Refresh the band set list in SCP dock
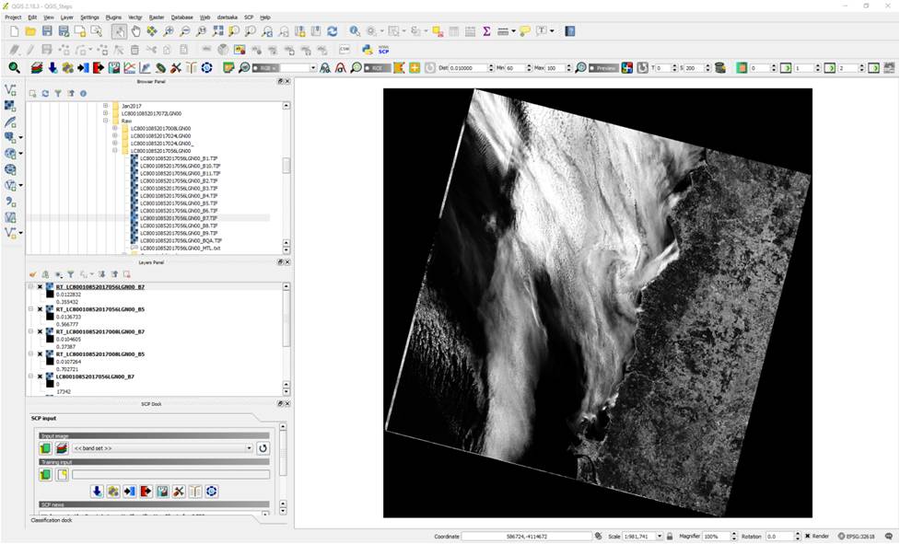The image size is (900, 544). (x=263, y=448)
